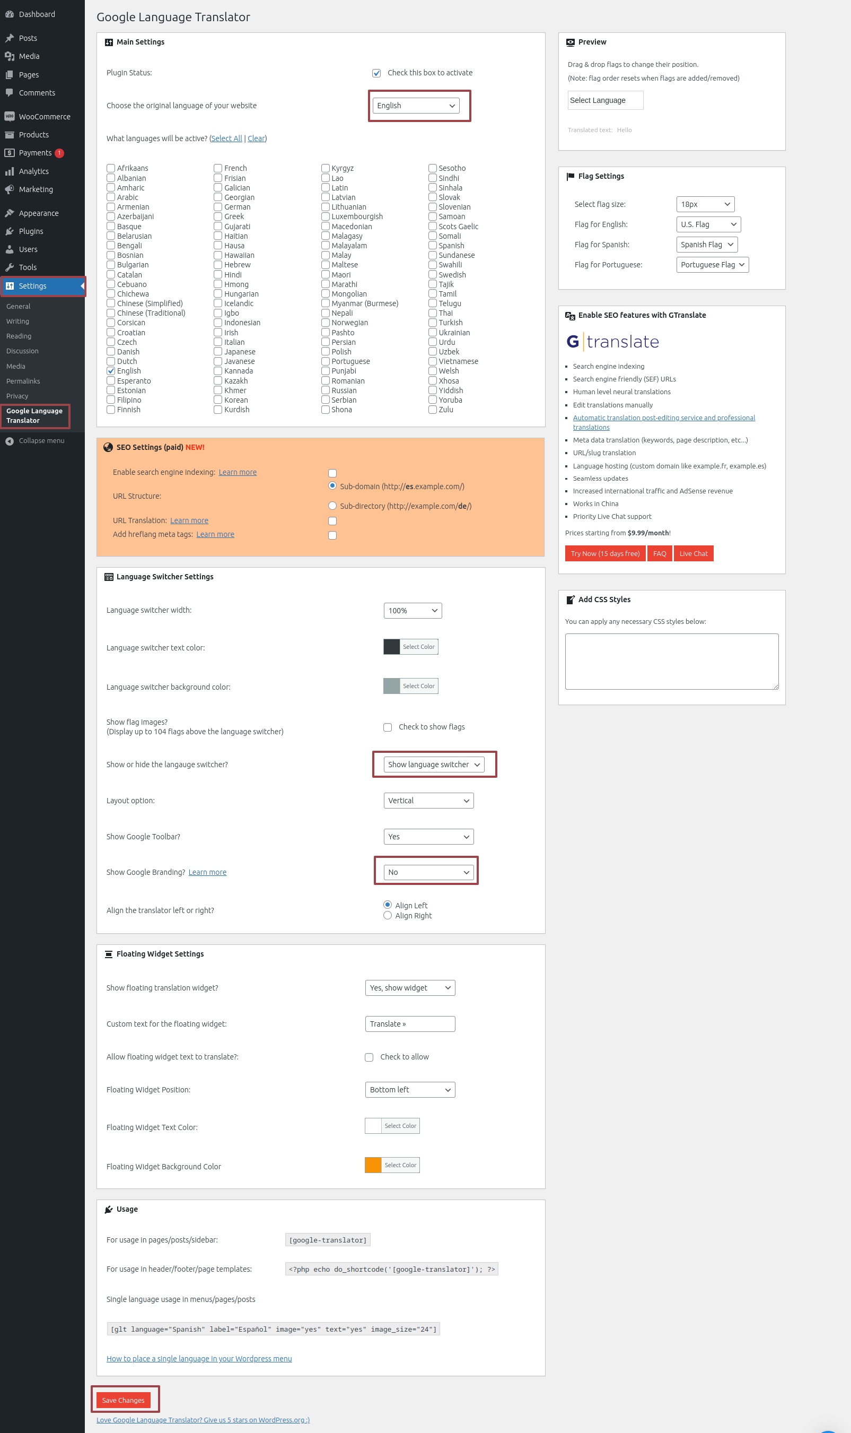Click the Clear languages link

point(256,138)
